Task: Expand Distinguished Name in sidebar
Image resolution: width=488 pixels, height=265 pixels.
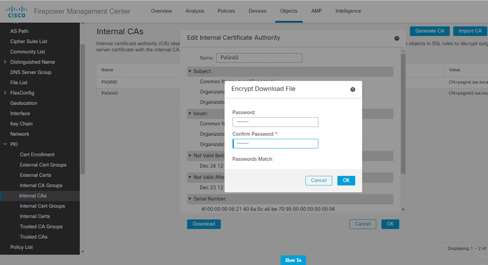Action: coord(5,62)
